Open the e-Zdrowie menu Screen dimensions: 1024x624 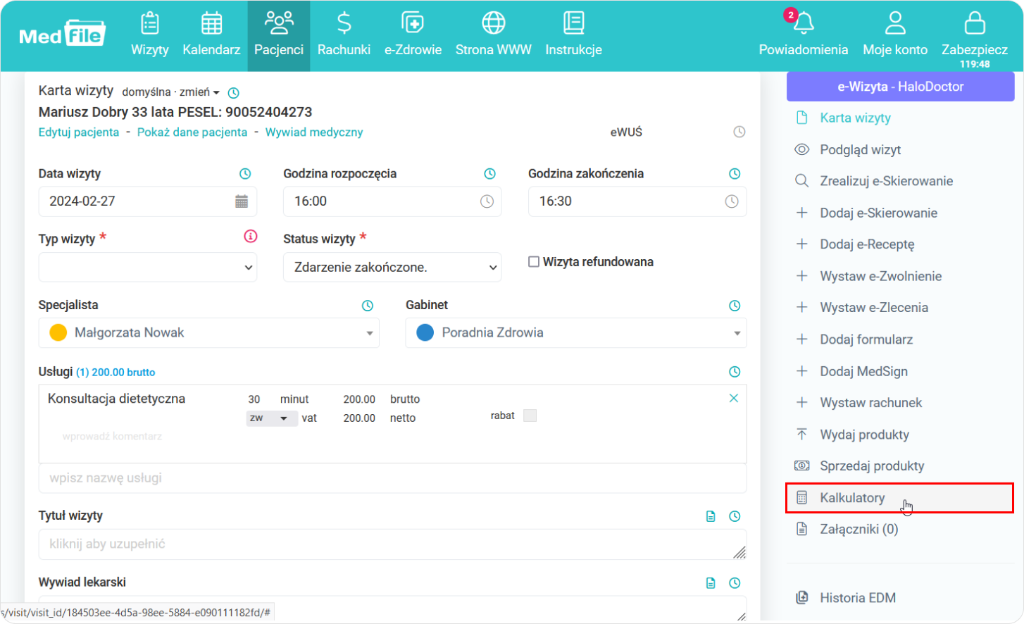click(x=413, y=35)
